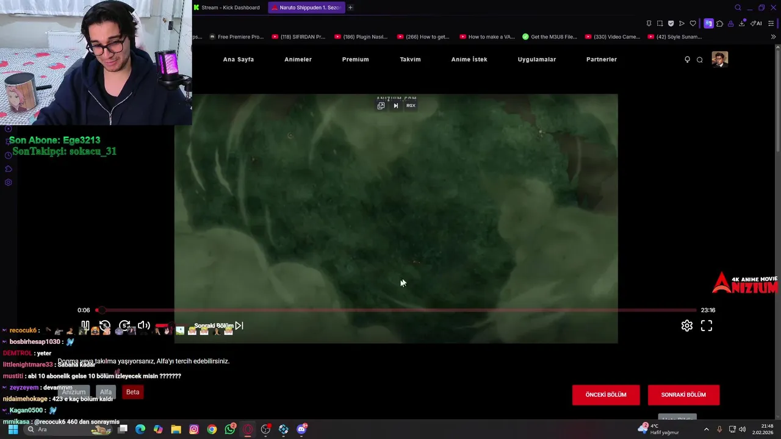The height and width of the screenshot is (439, 781).
Task: Expand hidden bookmarks chevron
Action: (x=773, y=37)
